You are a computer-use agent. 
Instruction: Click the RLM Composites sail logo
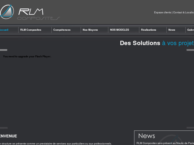pos(7,12)
